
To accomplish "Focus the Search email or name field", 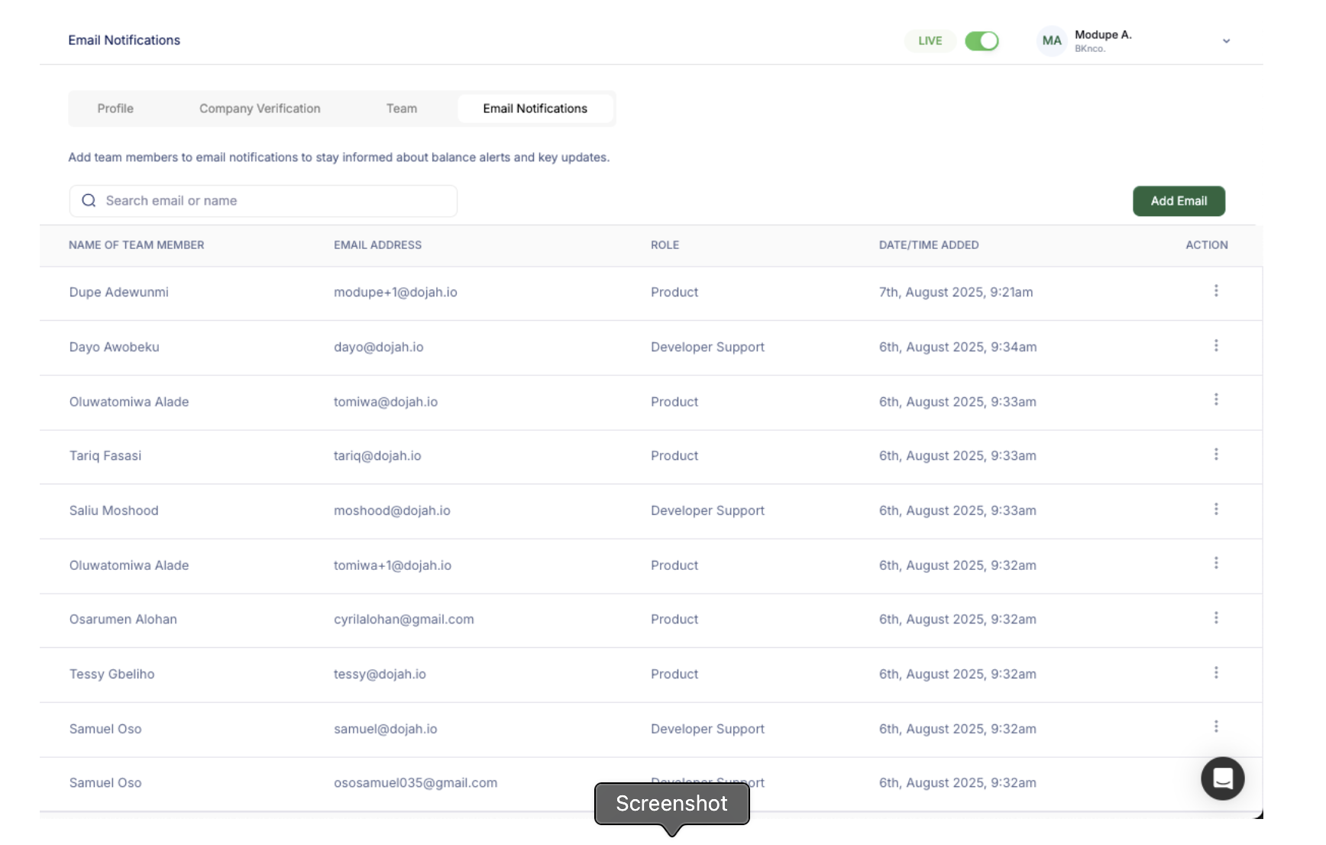I will tap(275, 201).
